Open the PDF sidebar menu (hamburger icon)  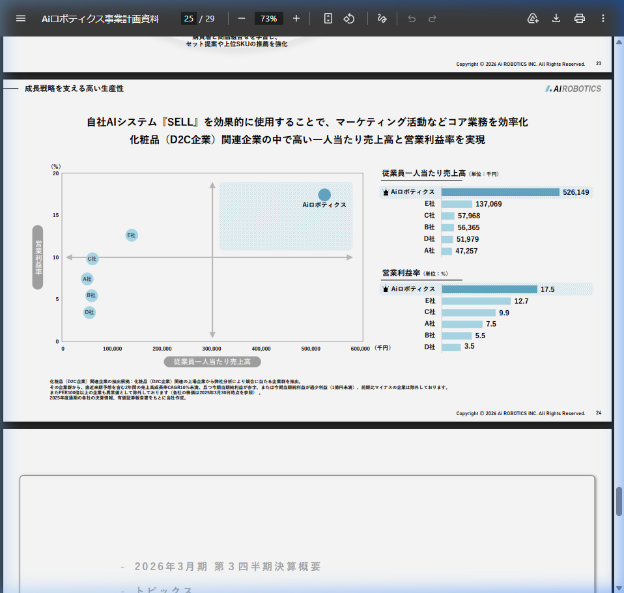coord(21,18)
